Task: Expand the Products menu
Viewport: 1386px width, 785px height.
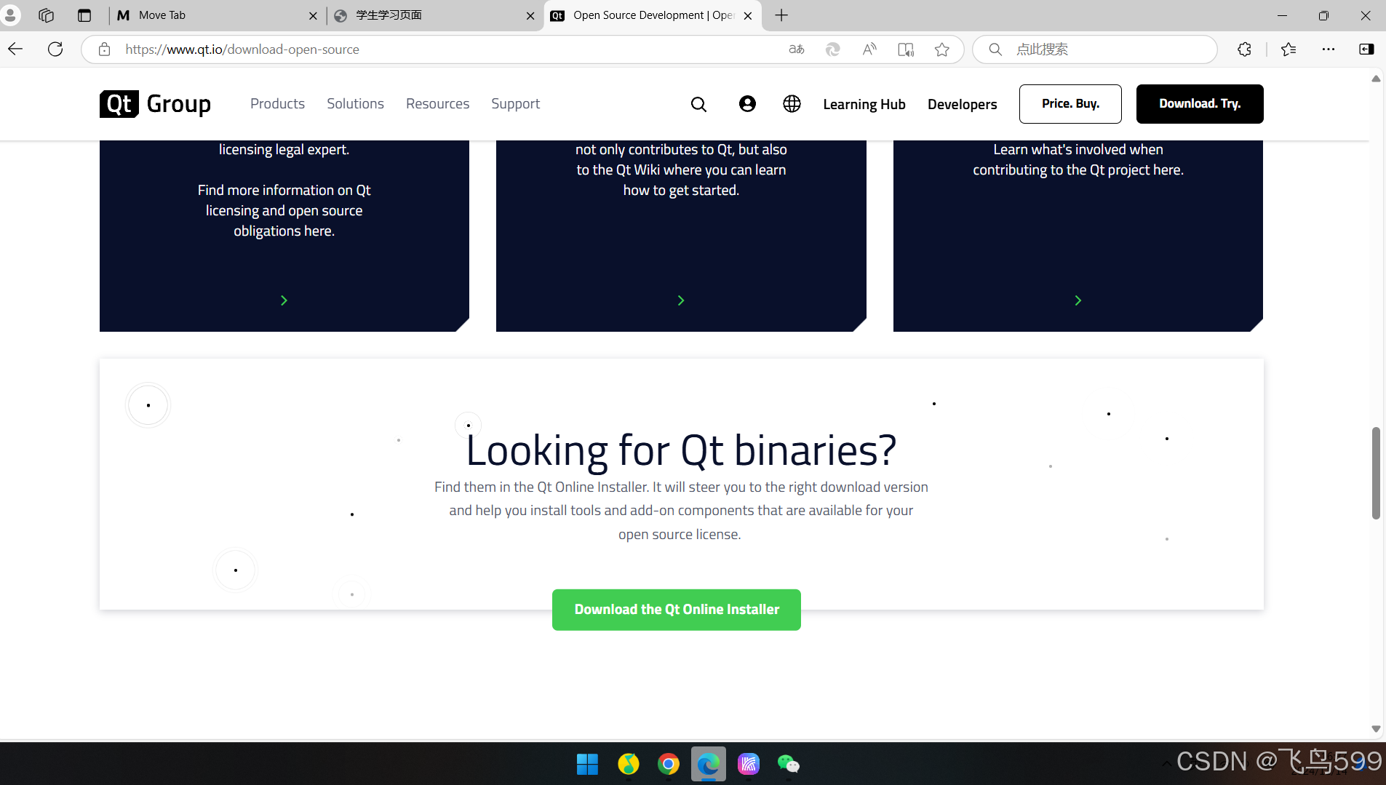Action: click(277, 104)
